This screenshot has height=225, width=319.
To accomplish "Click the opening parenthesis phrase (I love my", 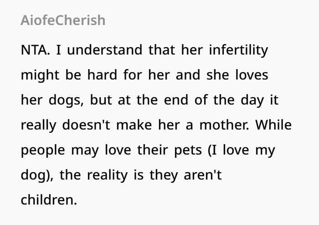I will click(x=242, y=150).
